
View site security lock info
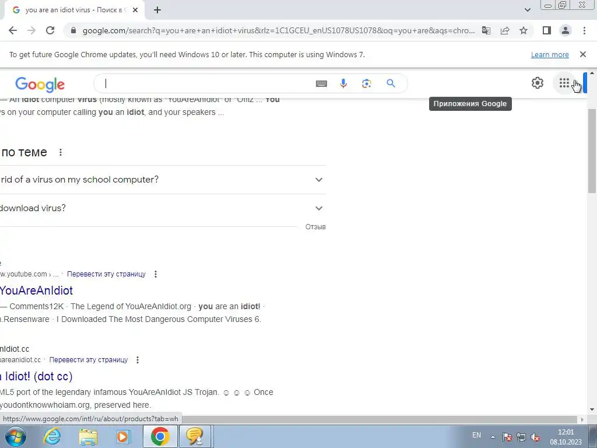[x=73, y=30]
